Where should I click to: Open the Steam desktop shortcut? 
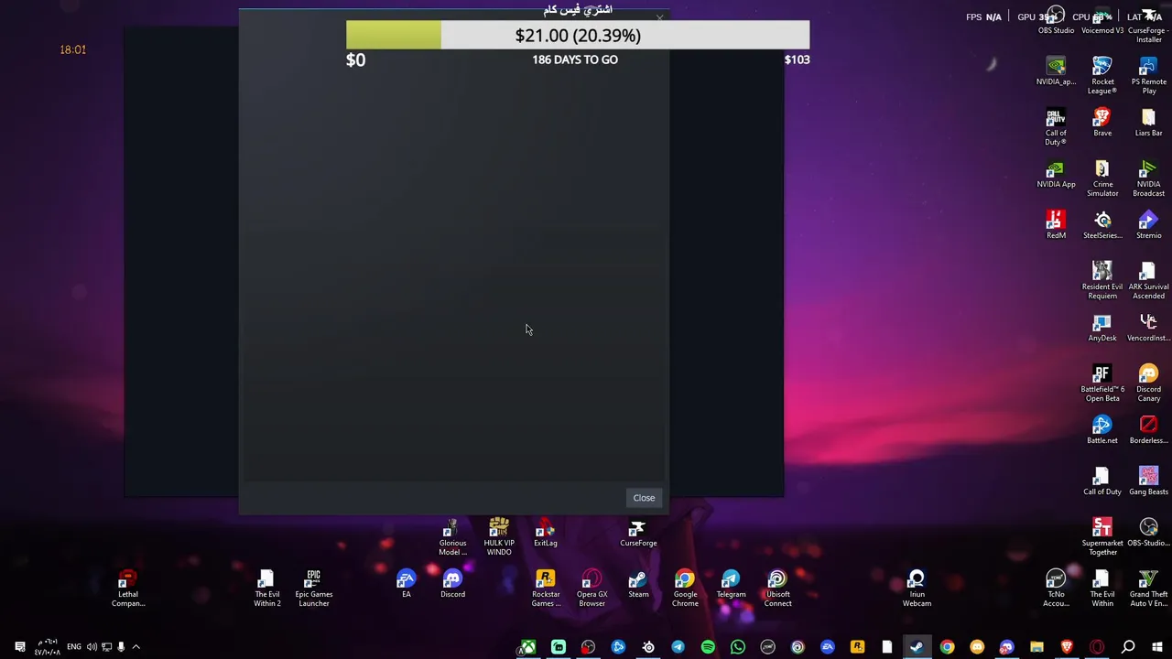click(x=638, y=586)
